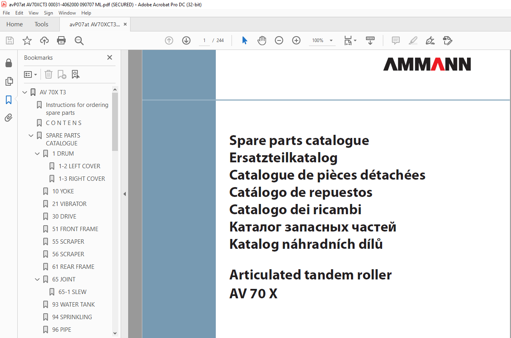Zoom in with plus icon

click(296, 40)
